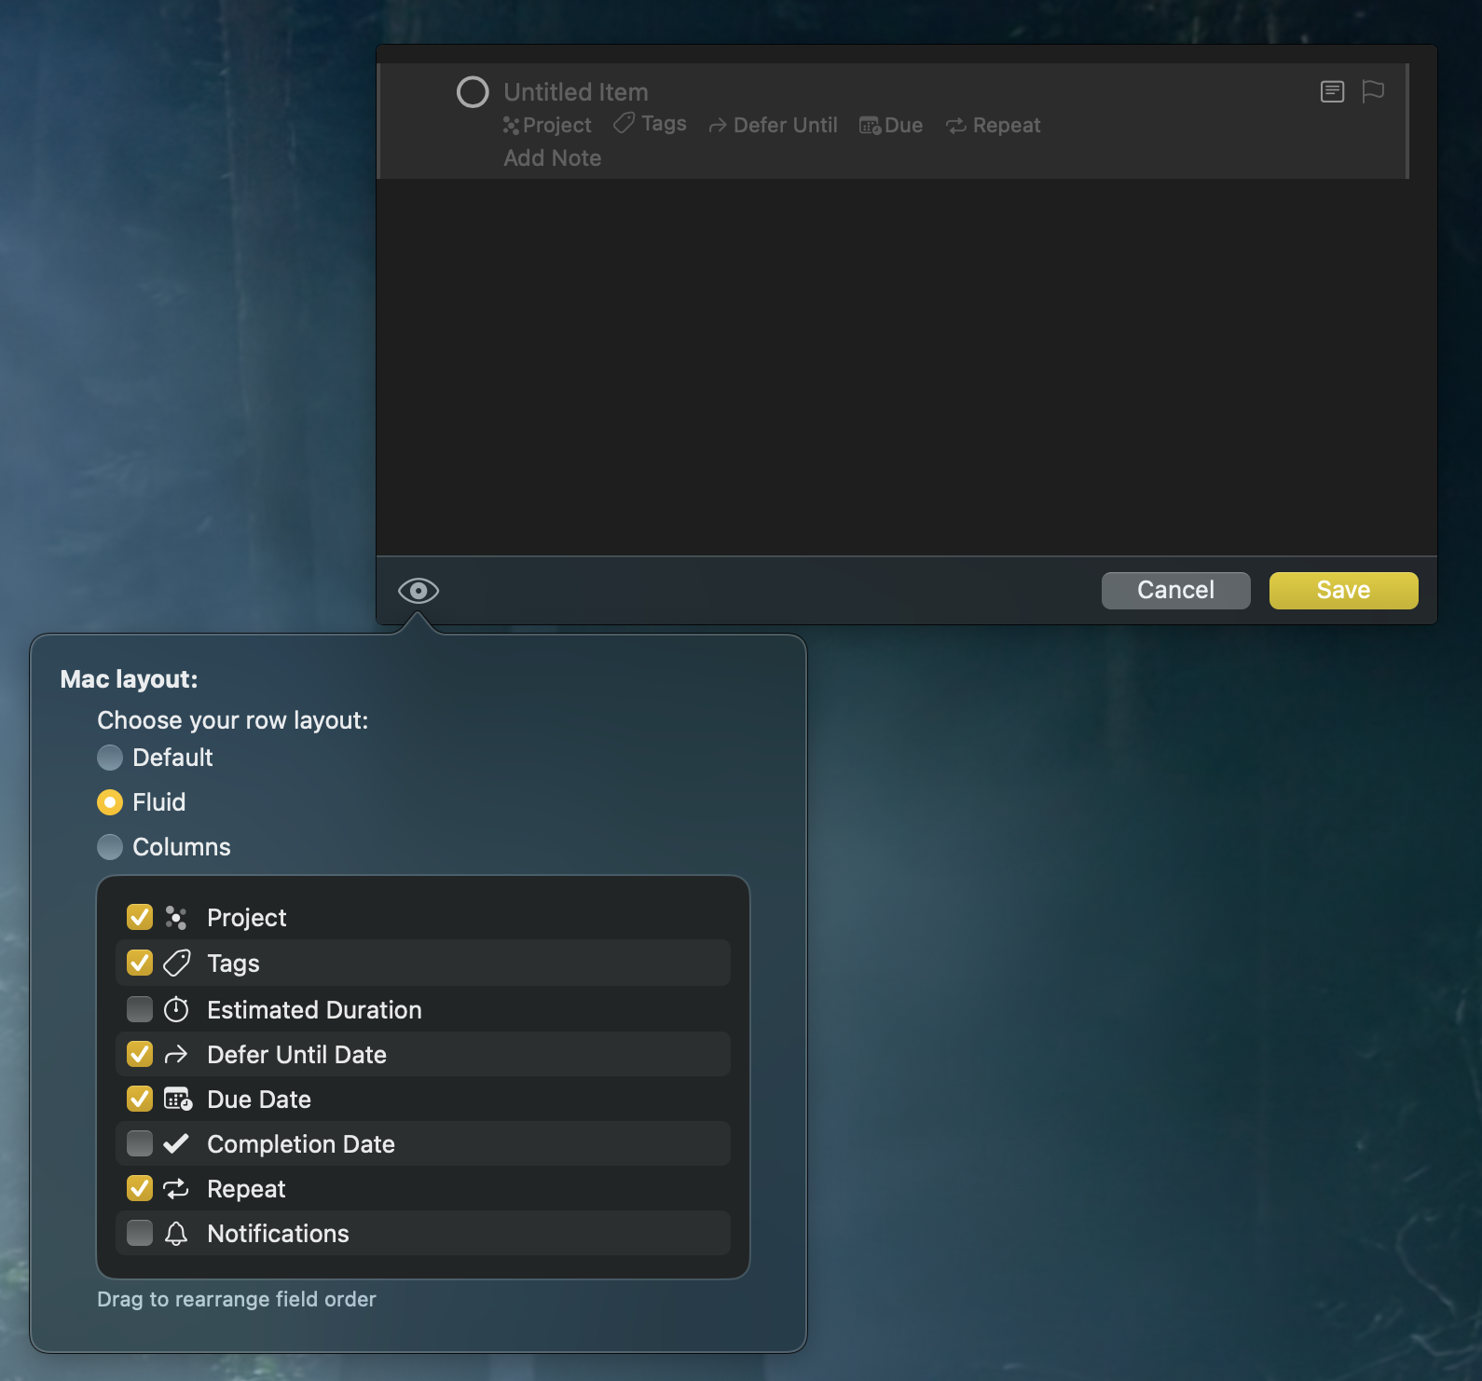Click the Repeat field in the item row

pyautogui.click(x=993, y=125)
